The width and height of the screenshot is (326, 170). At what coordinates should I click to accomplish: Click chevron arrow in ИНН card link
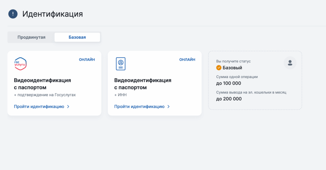tap(168, 107)
